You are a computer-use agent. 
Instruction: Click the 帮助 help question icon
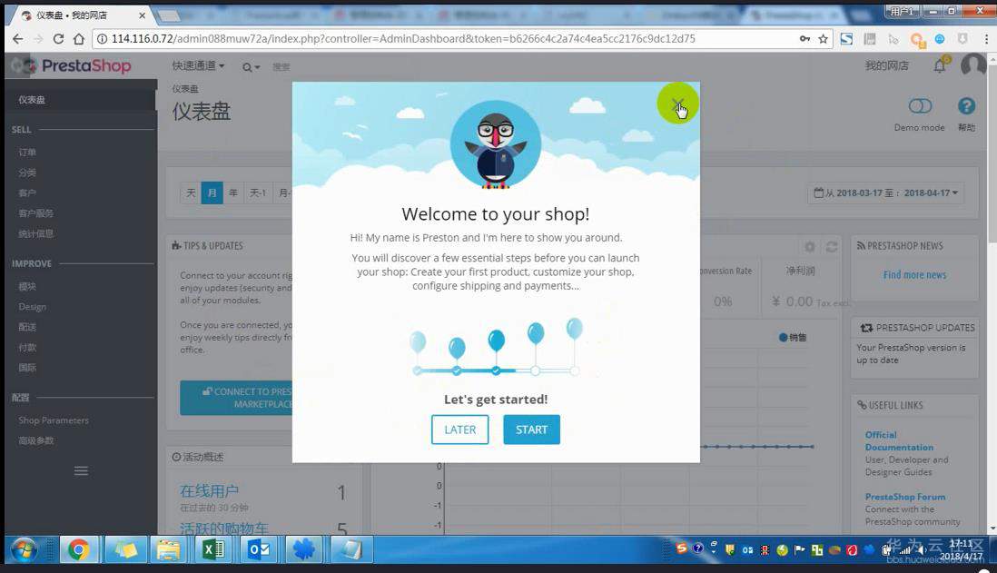(x=966, y=107)
